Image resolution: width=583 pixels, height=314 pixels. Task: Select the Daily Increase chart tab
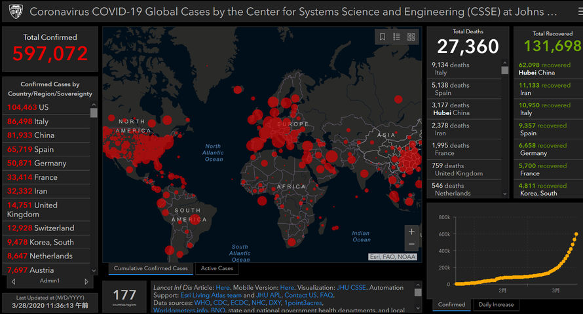(x=496, y=305)
